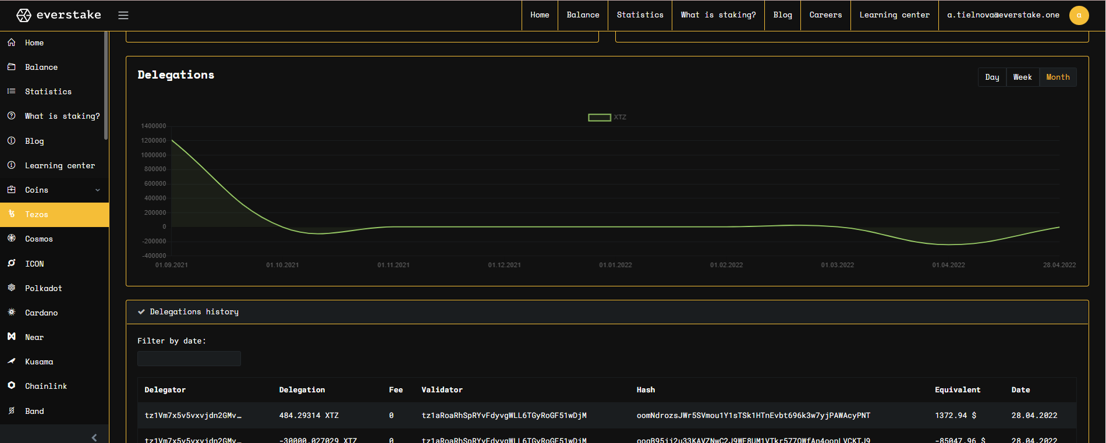Go to Cardano label in sidebar

pyautogui.click(x=41, y=313)
